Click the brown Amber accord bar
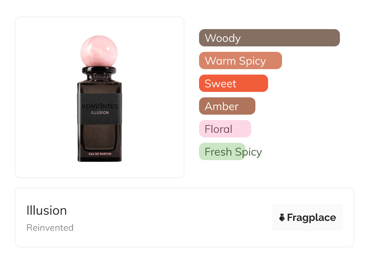This screenshot has width=369, height=262. coord(227,106)
